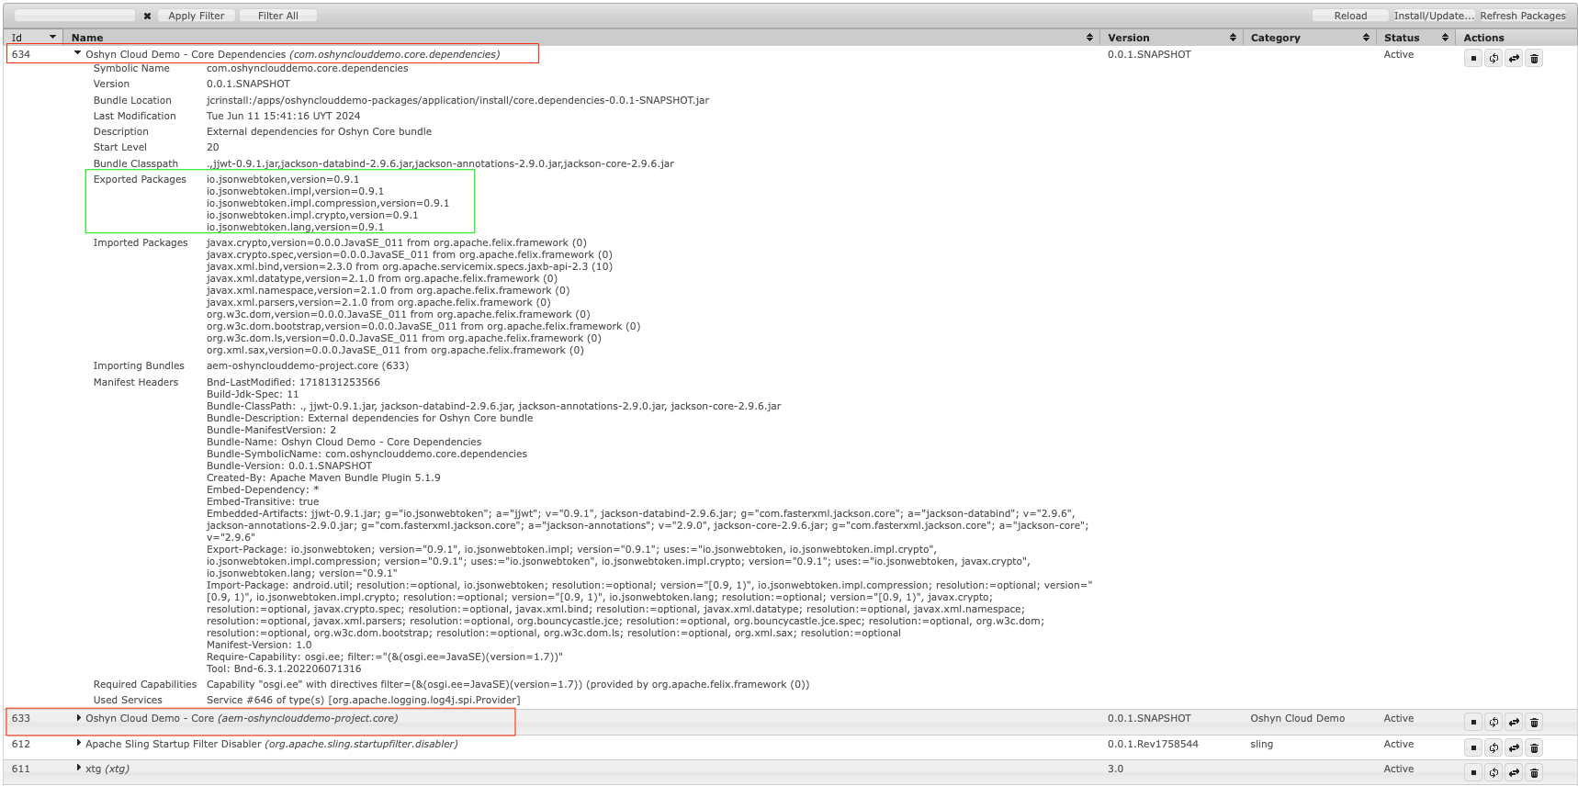Click version 0.0.1.Rev1758544 cell
The image size is (1578, 786).
[1153, 744]
